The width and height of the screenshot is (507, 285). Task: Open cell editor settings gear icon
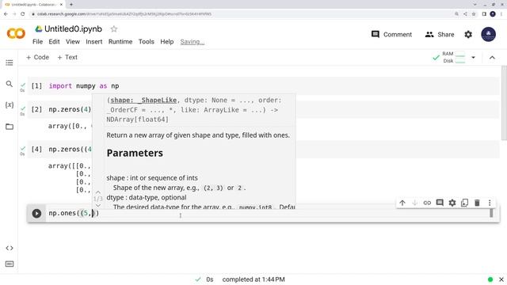(452, 203)
